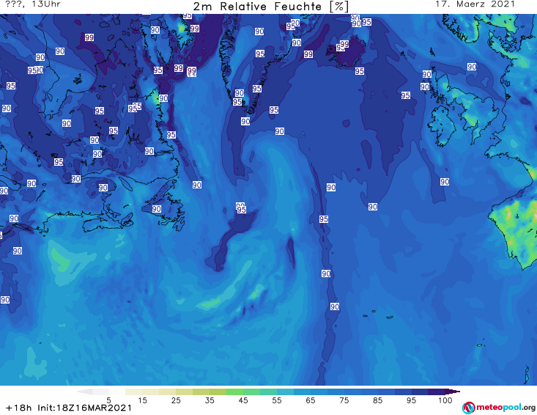Click the '???, 13Uhr' time label
This screenshot has height=415, width=537.
click(x=33, y=4)
